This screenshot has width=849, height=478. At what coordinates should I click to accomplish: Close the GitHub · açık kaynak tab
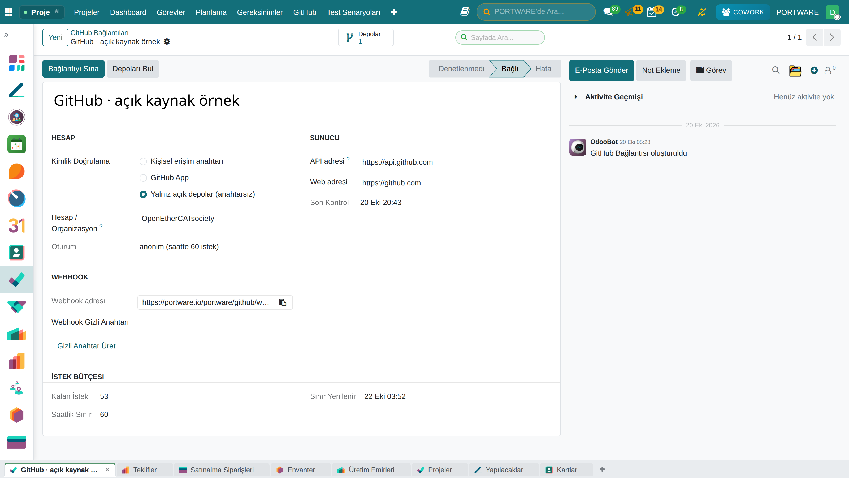point(107,470)
